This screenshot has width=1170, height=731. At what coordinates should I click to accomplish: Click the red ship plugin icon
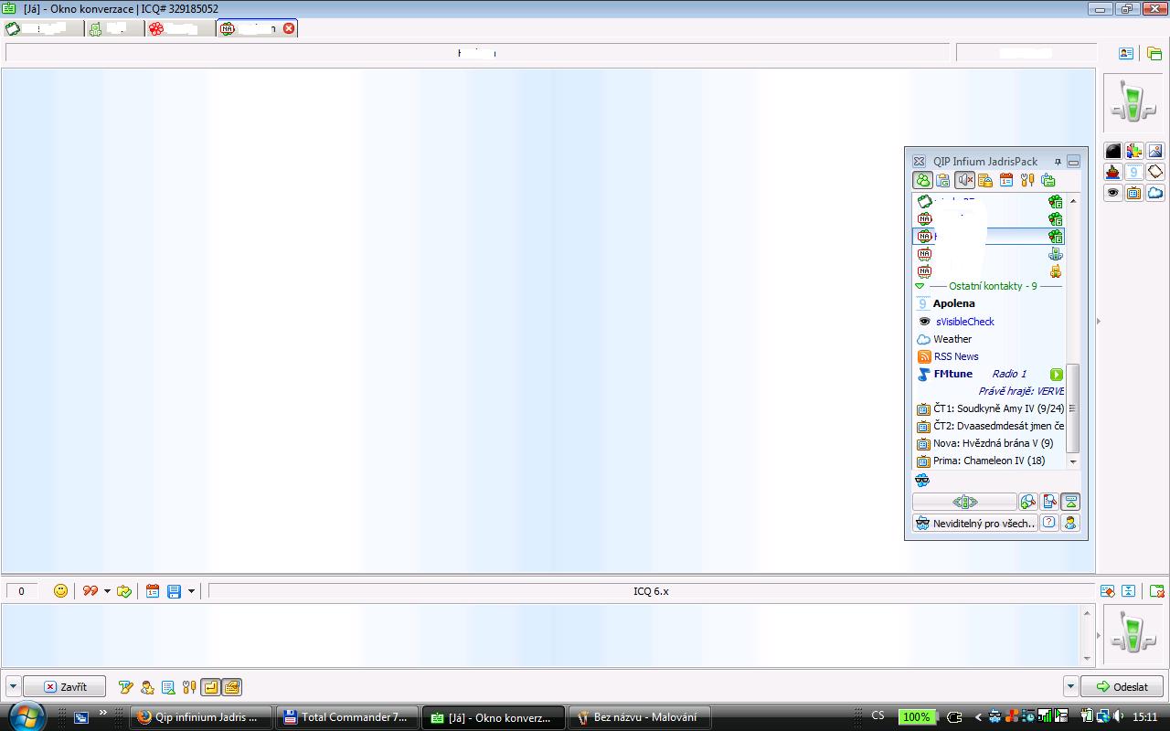pyautogui.click(x=1113, y=172)
